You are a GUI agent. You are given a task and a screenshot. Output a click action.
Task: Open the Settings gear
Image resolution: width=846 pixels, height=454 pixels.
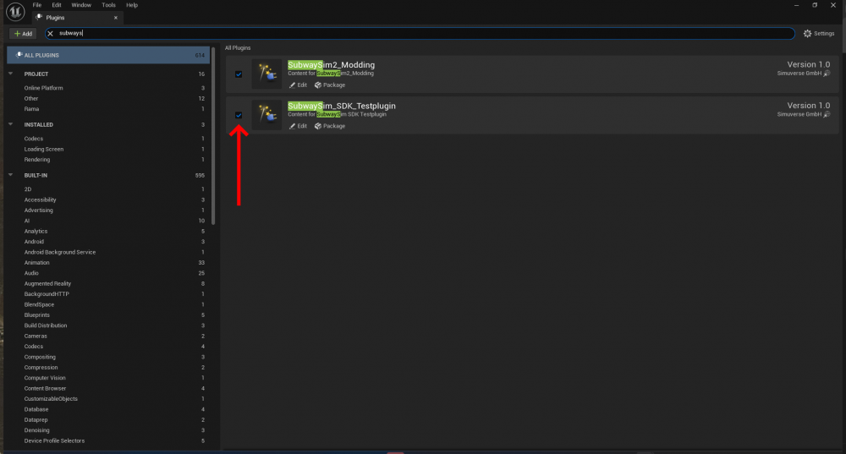(x=818, y=33)
